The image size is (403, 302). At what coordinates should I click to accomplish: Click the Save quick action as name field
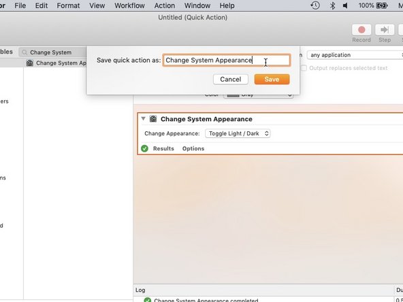tap(227, 60)
